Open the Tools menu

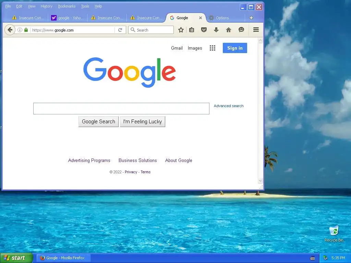(85, 6)
